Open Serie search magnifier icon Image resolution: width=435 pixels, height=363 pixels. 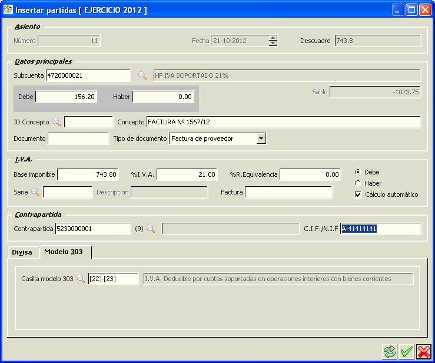(35, 192)
